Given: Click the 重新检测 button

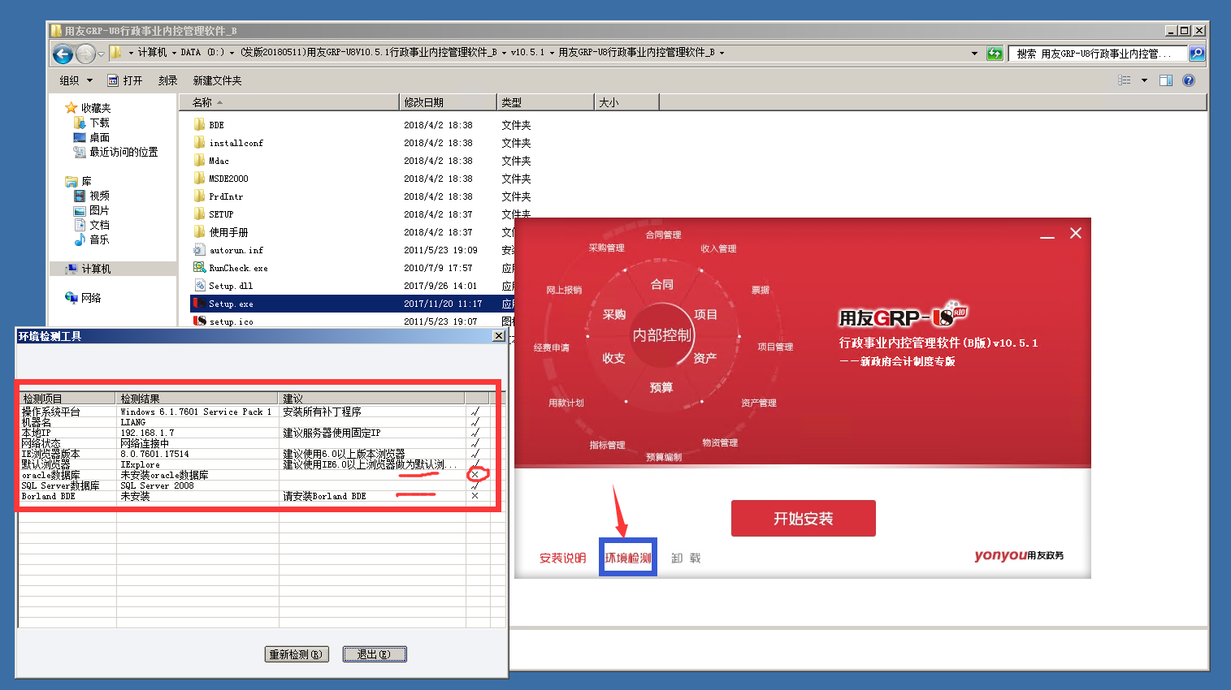Looking at the screenshot, I should click(x=297, y=654).
